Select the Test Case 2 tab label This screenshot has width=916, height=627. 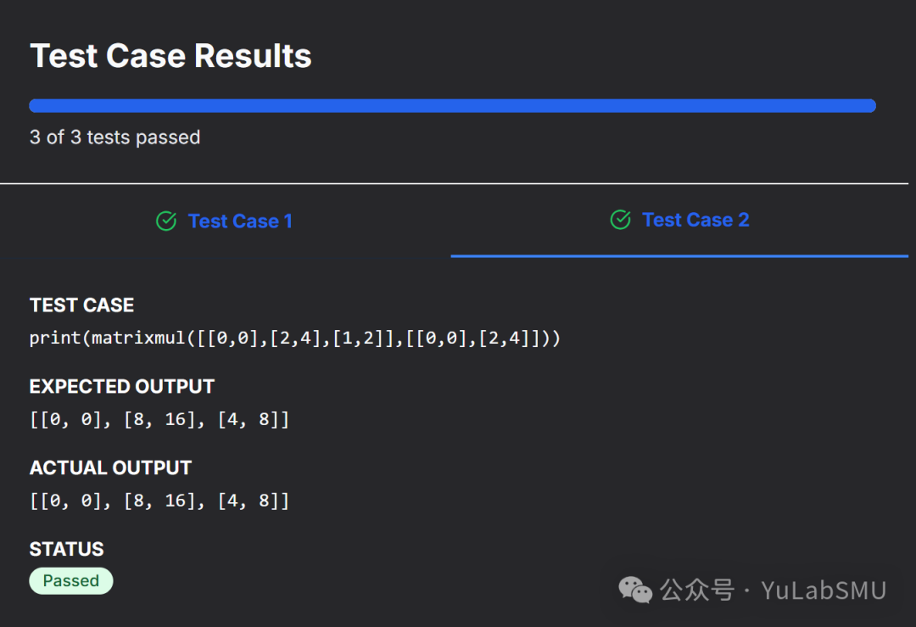point(695,221)
